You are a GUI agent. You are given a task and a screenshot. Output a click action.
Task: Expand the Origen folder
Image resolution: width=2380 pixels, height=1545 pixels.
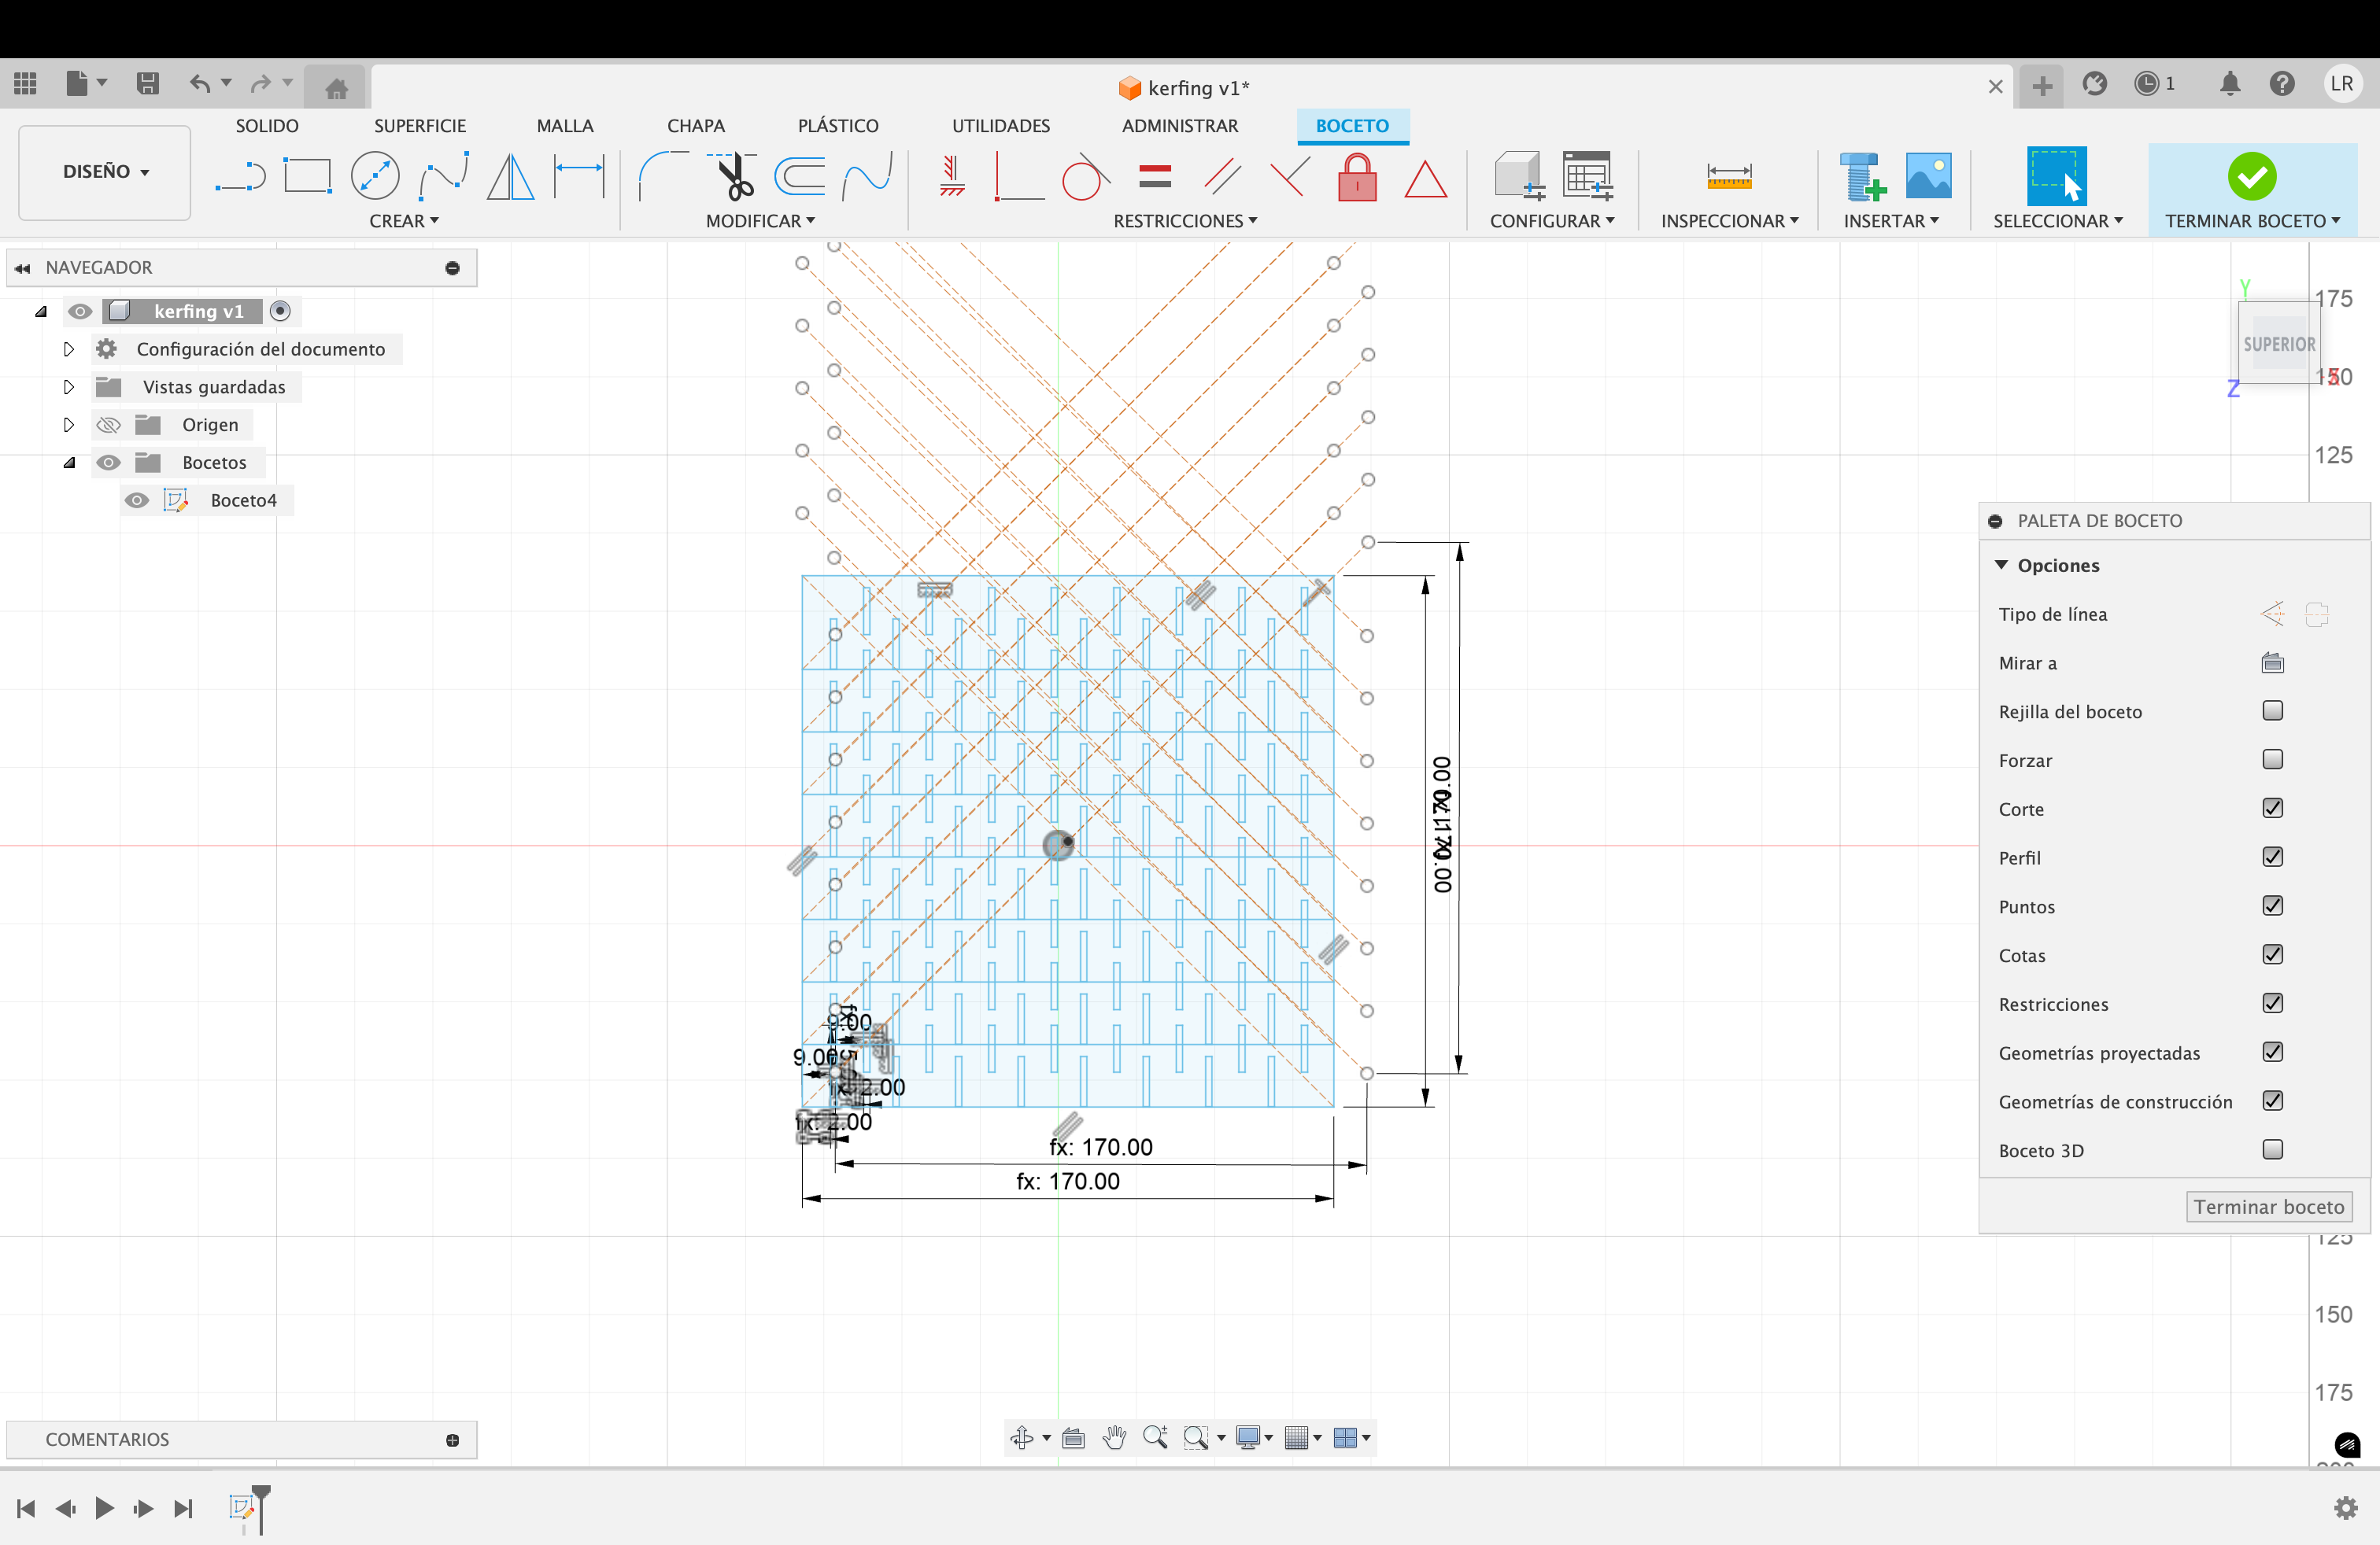[x=69, y=425]
